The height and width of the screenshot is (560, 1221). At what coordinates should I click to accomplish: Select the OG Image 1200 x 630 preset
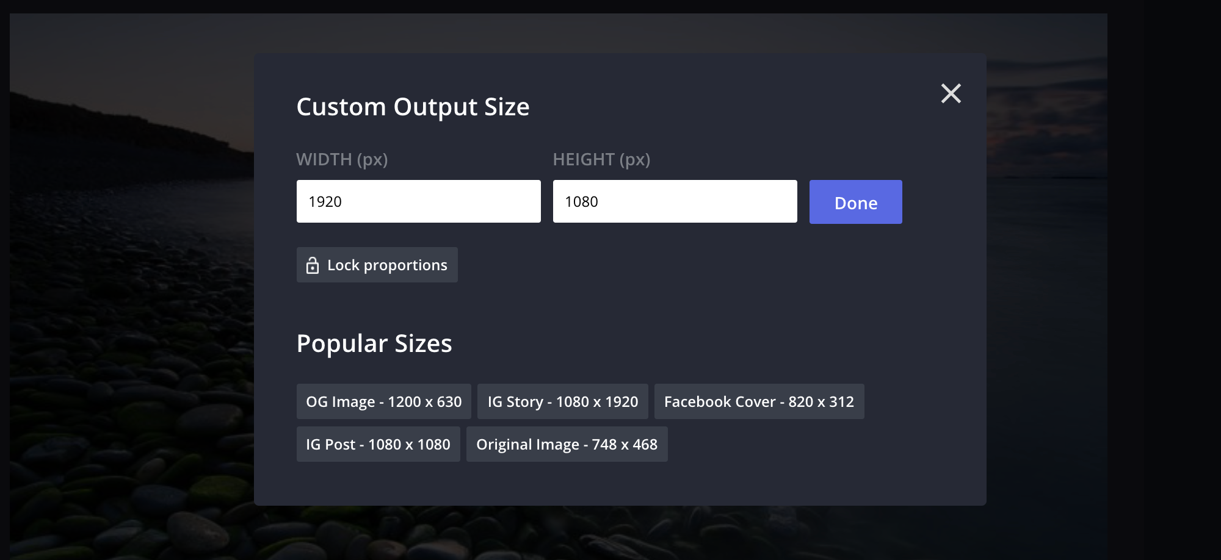click(x=383, y=401)
